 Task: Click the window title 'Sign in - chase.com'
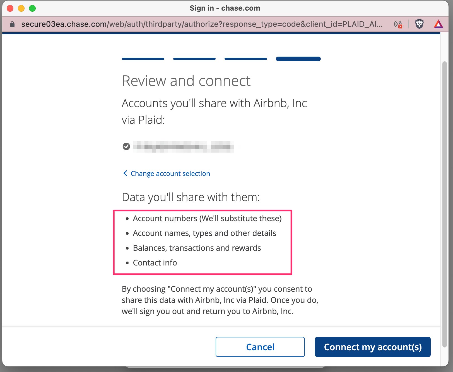pos(225,8)
